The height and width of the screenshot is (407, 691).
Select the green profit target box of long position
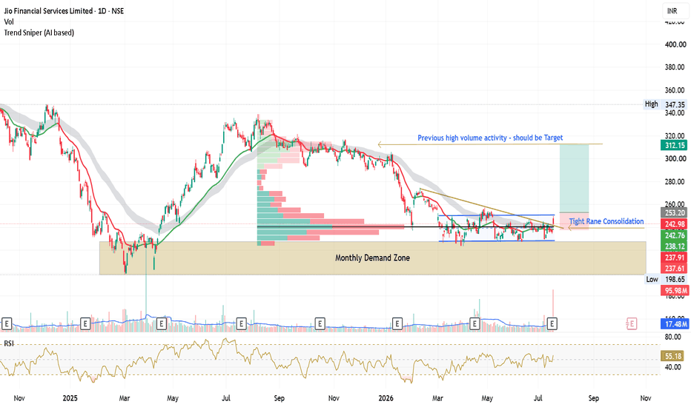(574, 178)
